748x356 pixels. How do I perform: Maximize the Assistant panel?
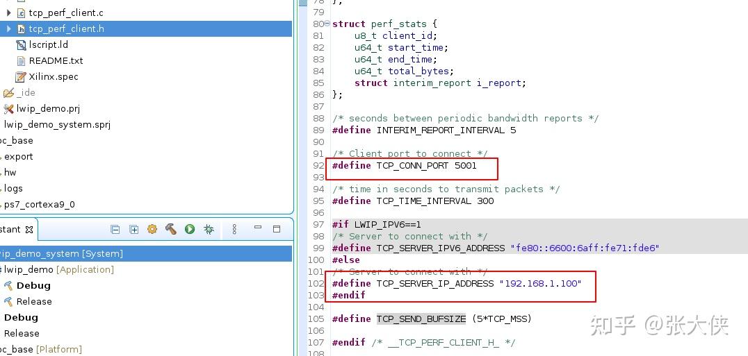point(277,229)
